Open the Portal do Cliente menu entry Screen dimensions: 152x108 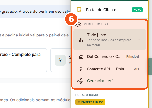(110, 10)
